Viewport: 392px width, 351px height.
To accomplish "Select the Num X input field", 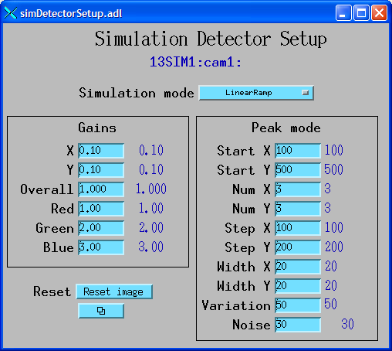I will pyautogui.click(x=298, y=189).
